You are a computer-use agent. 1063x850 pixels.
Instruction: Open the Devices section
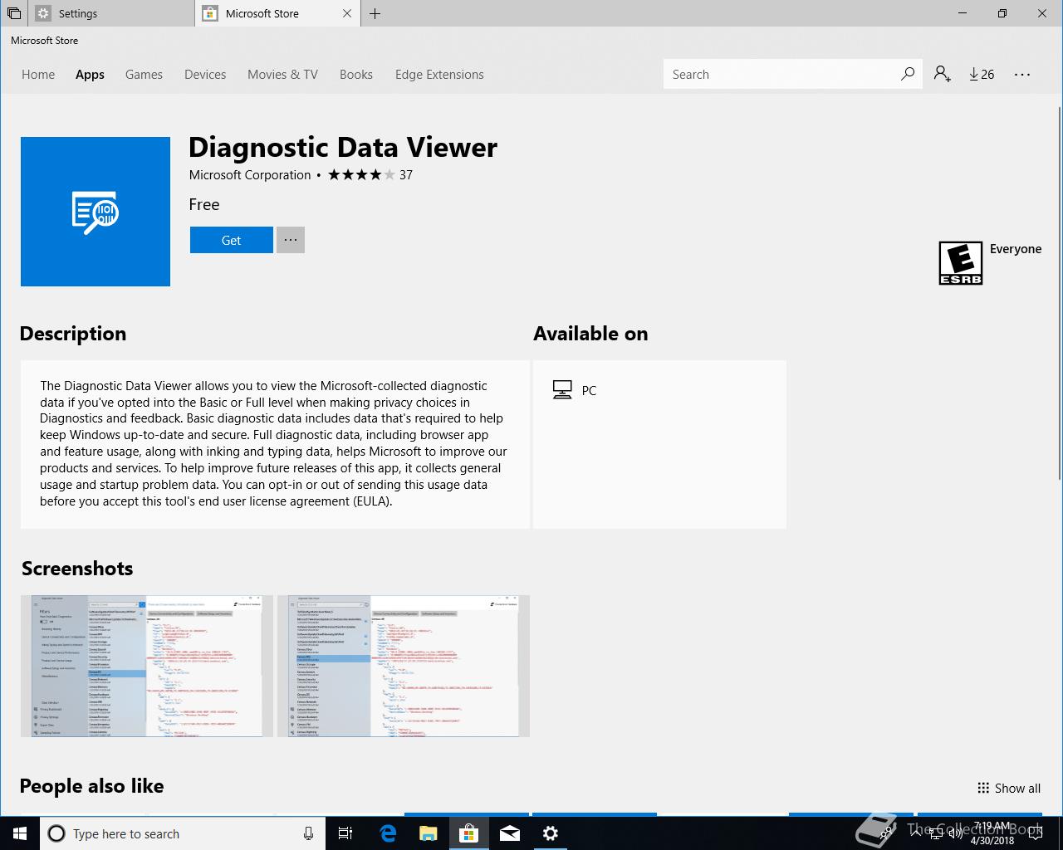pyautogui.click(x=205, y=74)
